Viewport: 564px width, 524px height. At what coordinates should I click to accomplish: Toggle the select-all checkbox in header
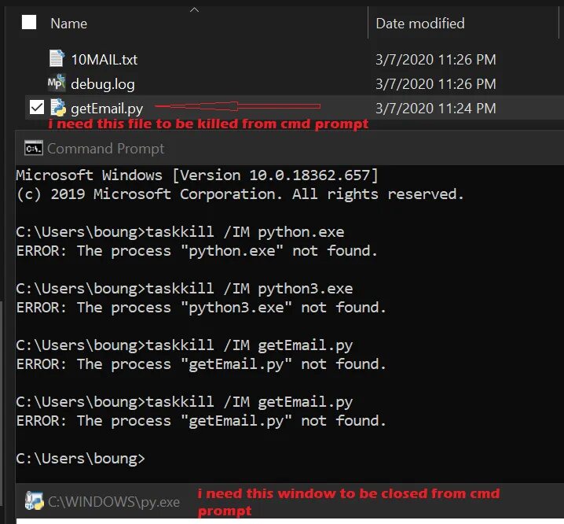click(x=29, y=23)
